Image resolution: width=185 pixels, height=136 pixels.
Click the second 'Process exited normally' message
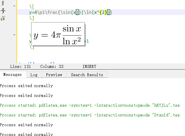[26, 95]
